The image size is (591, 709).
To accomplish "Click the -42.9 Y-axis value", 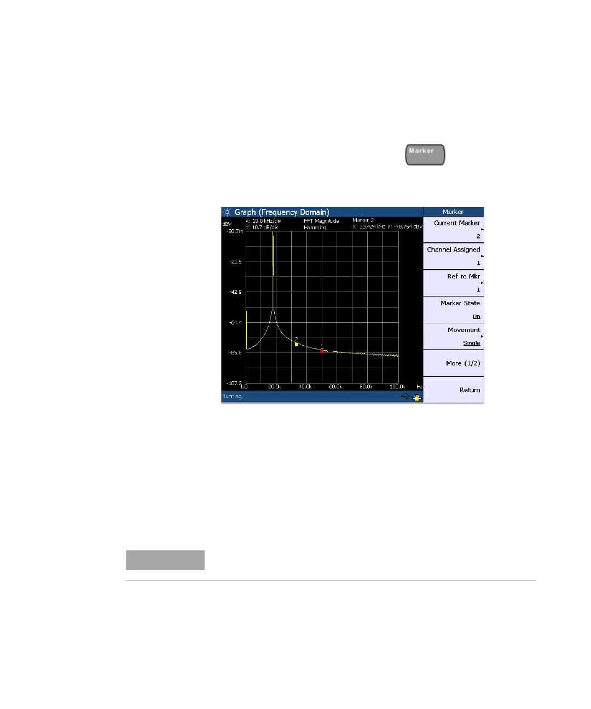I will 236,292.
